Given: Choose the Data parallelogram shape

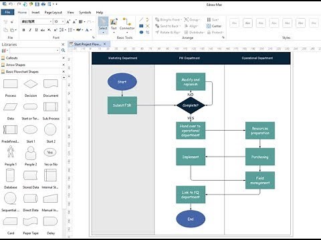Looking at the screenshot, I should pos(11,107).
